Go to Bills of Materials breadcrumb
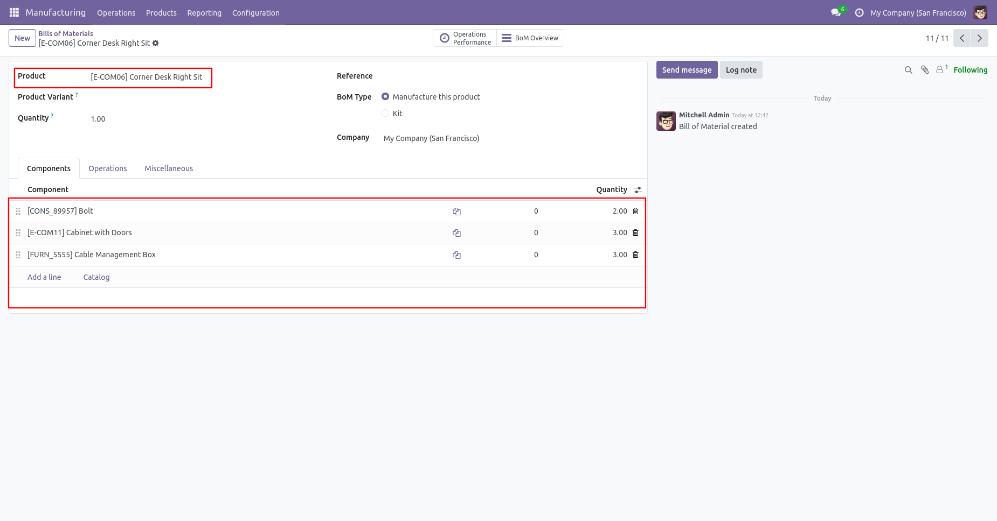 coord(66,33)
